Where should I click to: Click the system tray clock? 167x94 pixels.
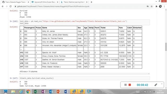click(160, 92)
